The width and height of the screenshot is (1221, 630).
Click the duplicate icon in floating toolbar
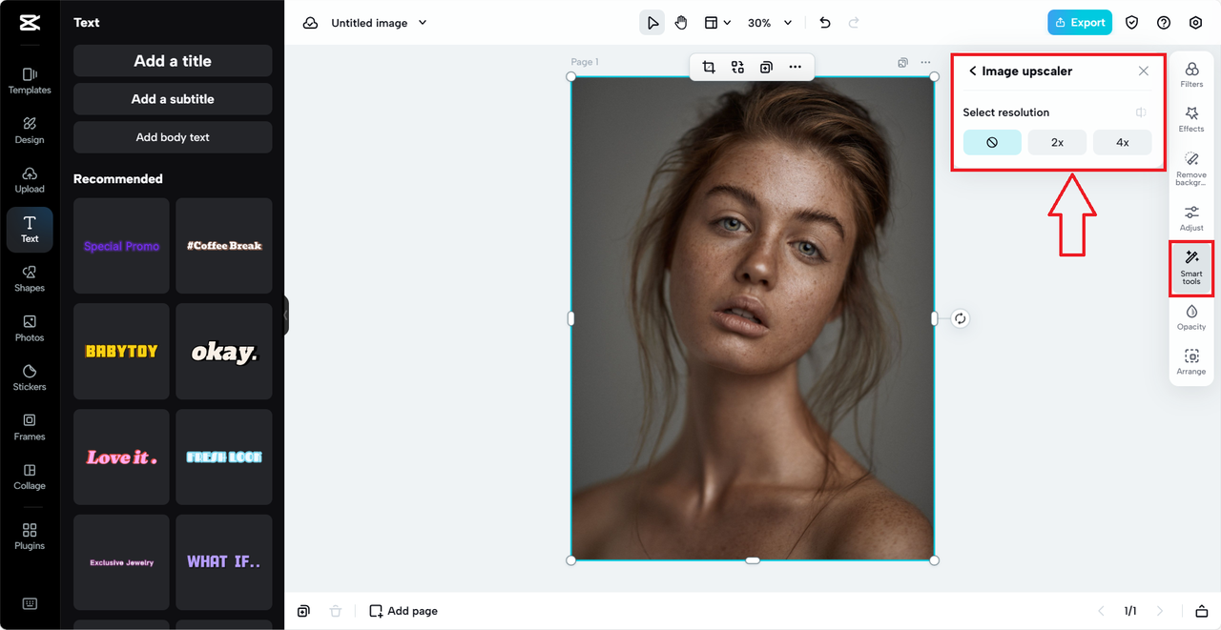coord(766,67)
